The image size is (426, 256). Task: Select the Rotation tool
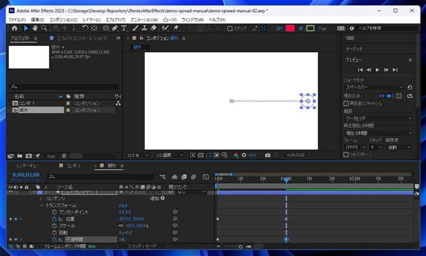[85, 28]
